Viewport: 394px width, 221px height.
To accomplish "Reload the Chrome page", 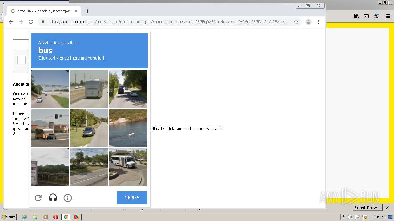I will click(x=31, y=22).
